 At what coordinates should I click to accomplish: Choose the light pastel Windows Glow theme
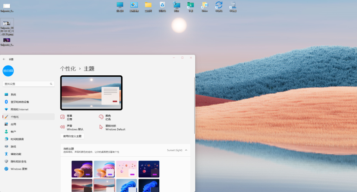pos(104,169)
